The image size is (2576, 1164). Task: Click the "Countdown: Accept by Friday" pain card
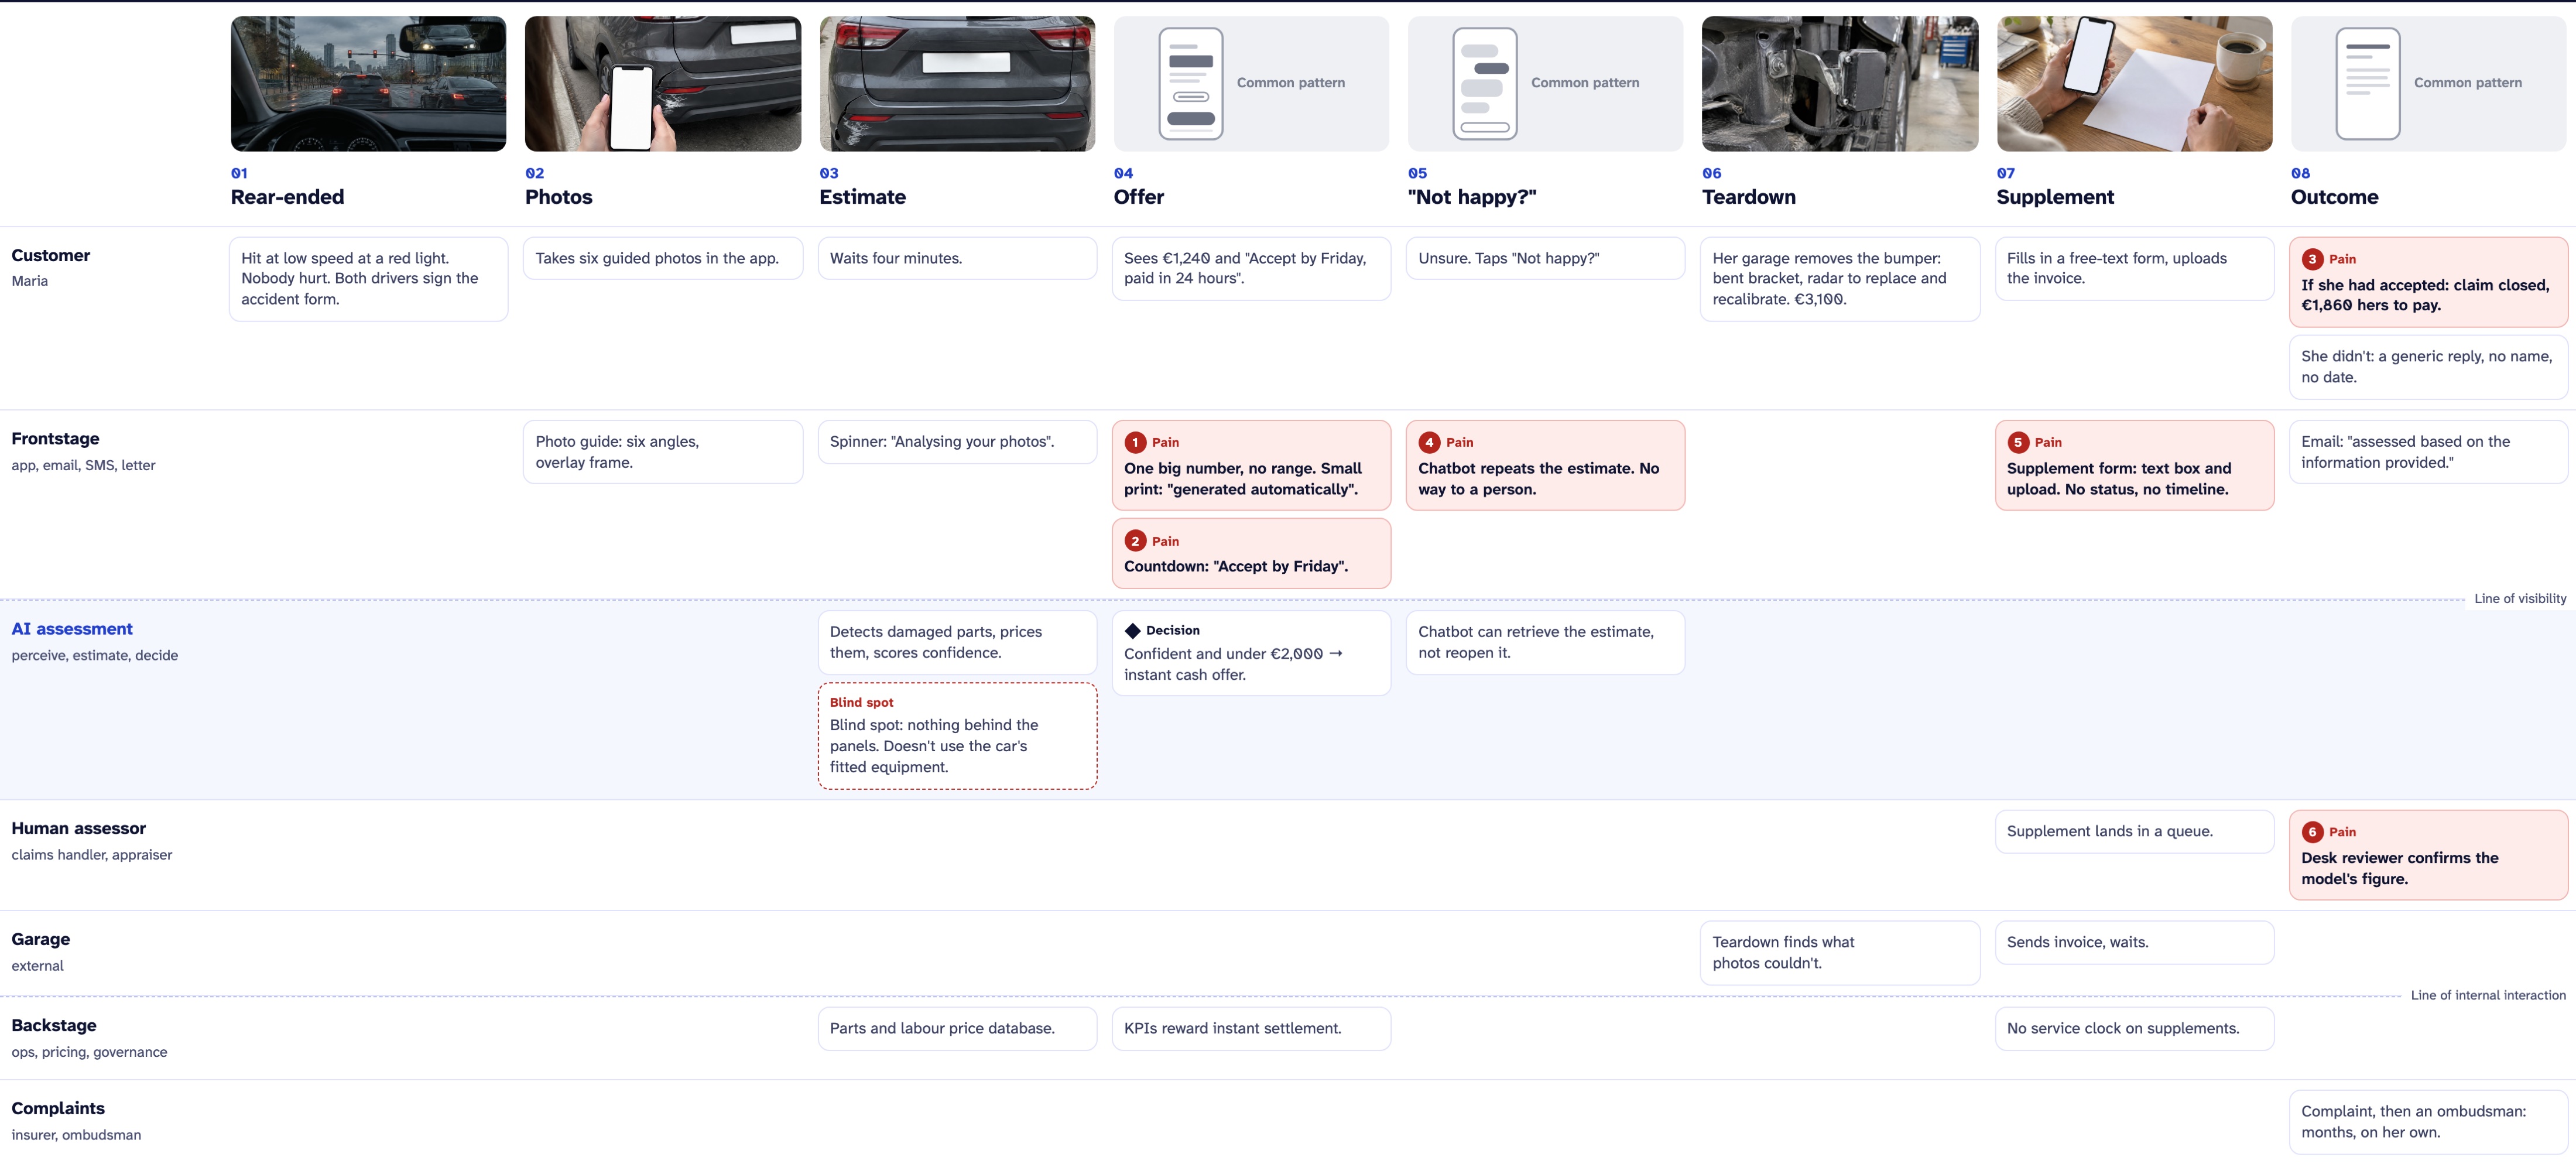coord(1251,553)
